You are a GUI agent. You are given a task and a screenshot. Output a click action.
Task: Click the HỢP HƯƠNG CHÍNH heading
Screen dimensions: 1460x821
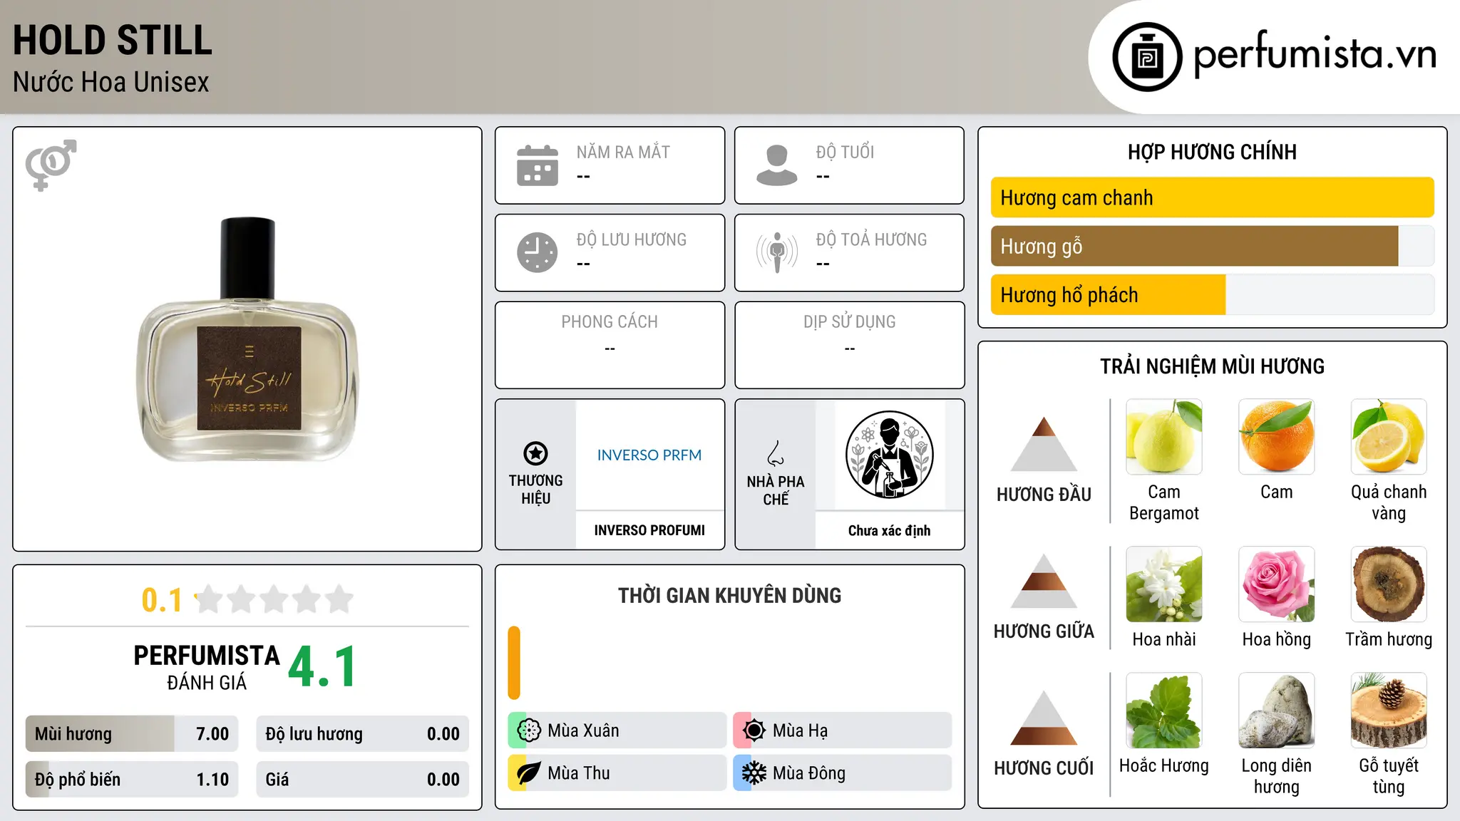tap(1212, 152)
